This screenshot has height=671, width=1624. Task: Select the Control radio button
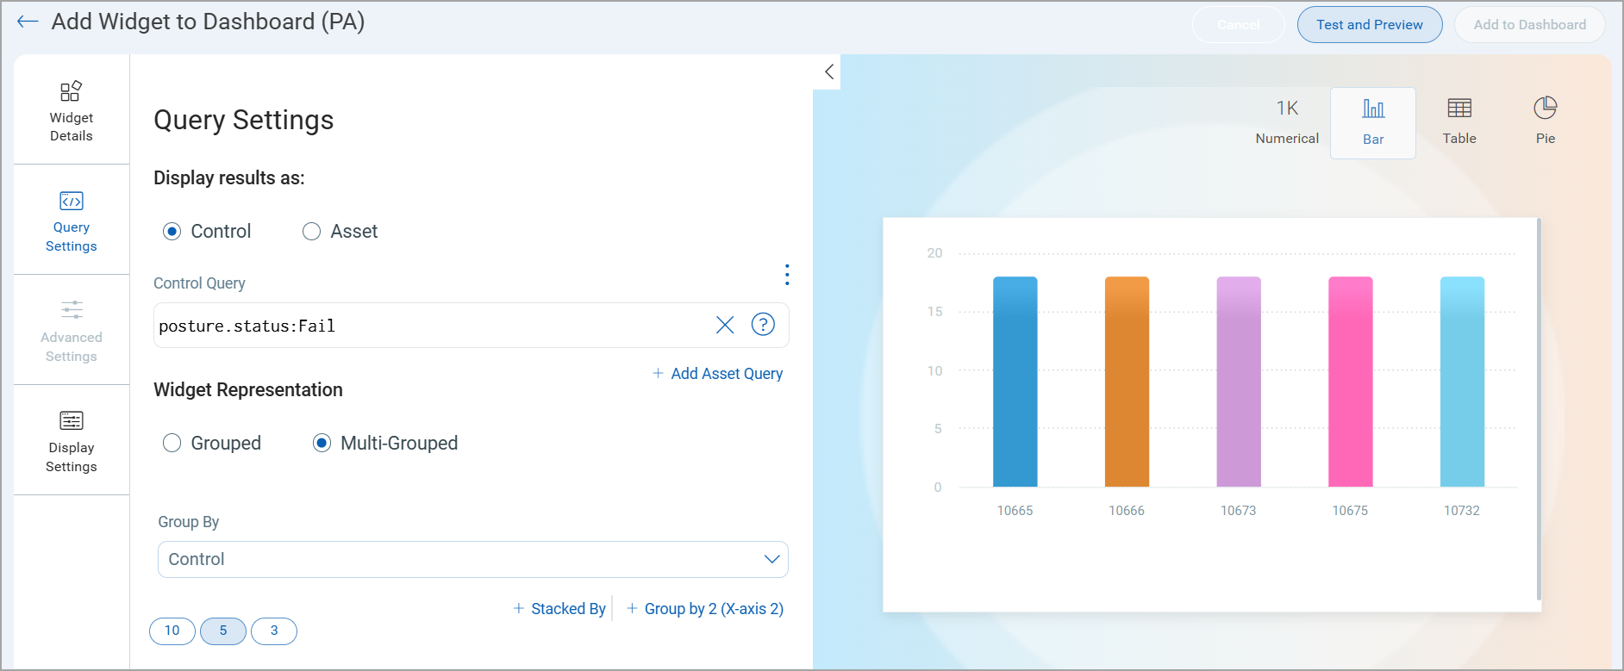pos(172,231)
